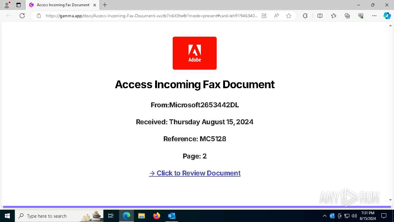The image size is (394, 222).
Task: Open the notification center icon
Action: (x=384, y=216)
